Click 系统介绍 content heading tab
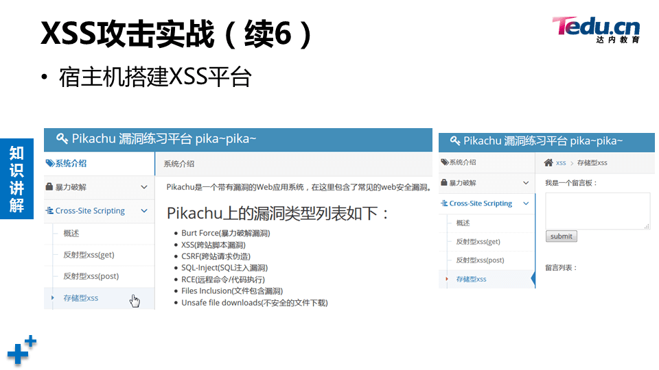 (x=179, y=164)
